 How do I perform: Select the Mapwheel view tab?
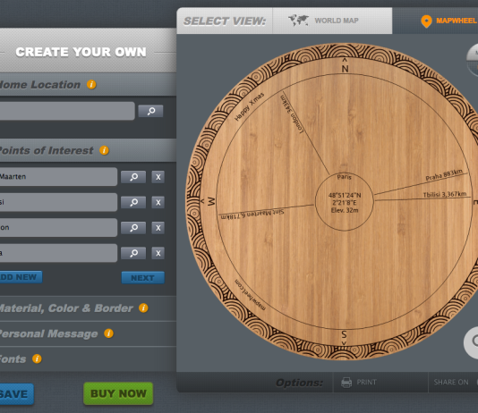[x=448, y=21]
